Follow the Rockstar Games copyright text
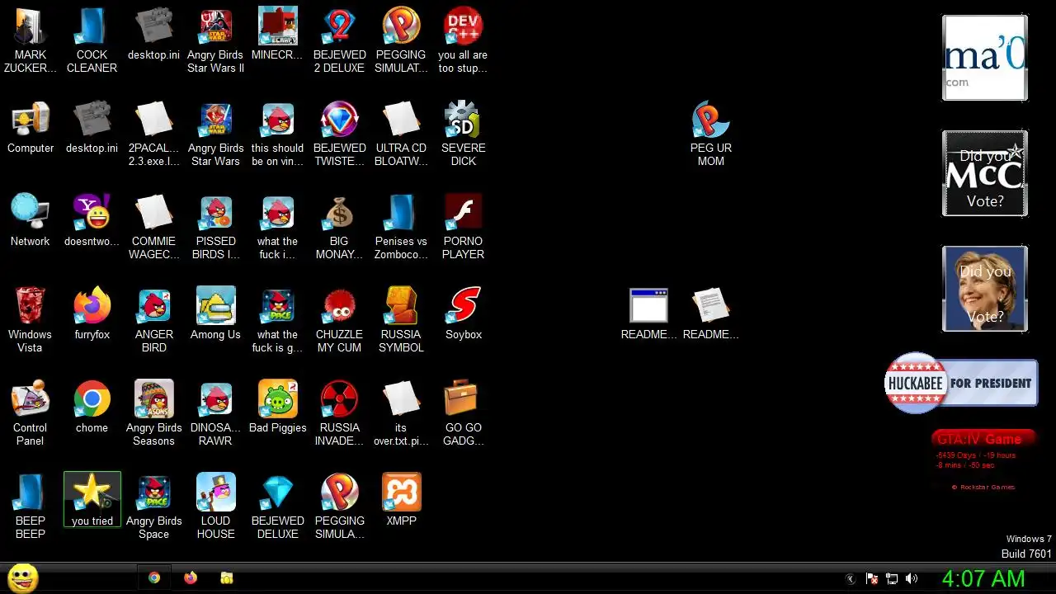This screenshot has height=594, width=1056. click(983, 487)
